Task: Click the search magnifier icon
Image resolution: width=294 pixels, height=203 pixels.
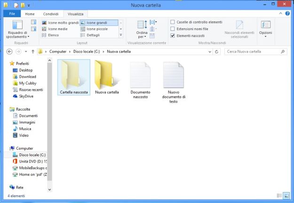Action: [x=283, y=52]
